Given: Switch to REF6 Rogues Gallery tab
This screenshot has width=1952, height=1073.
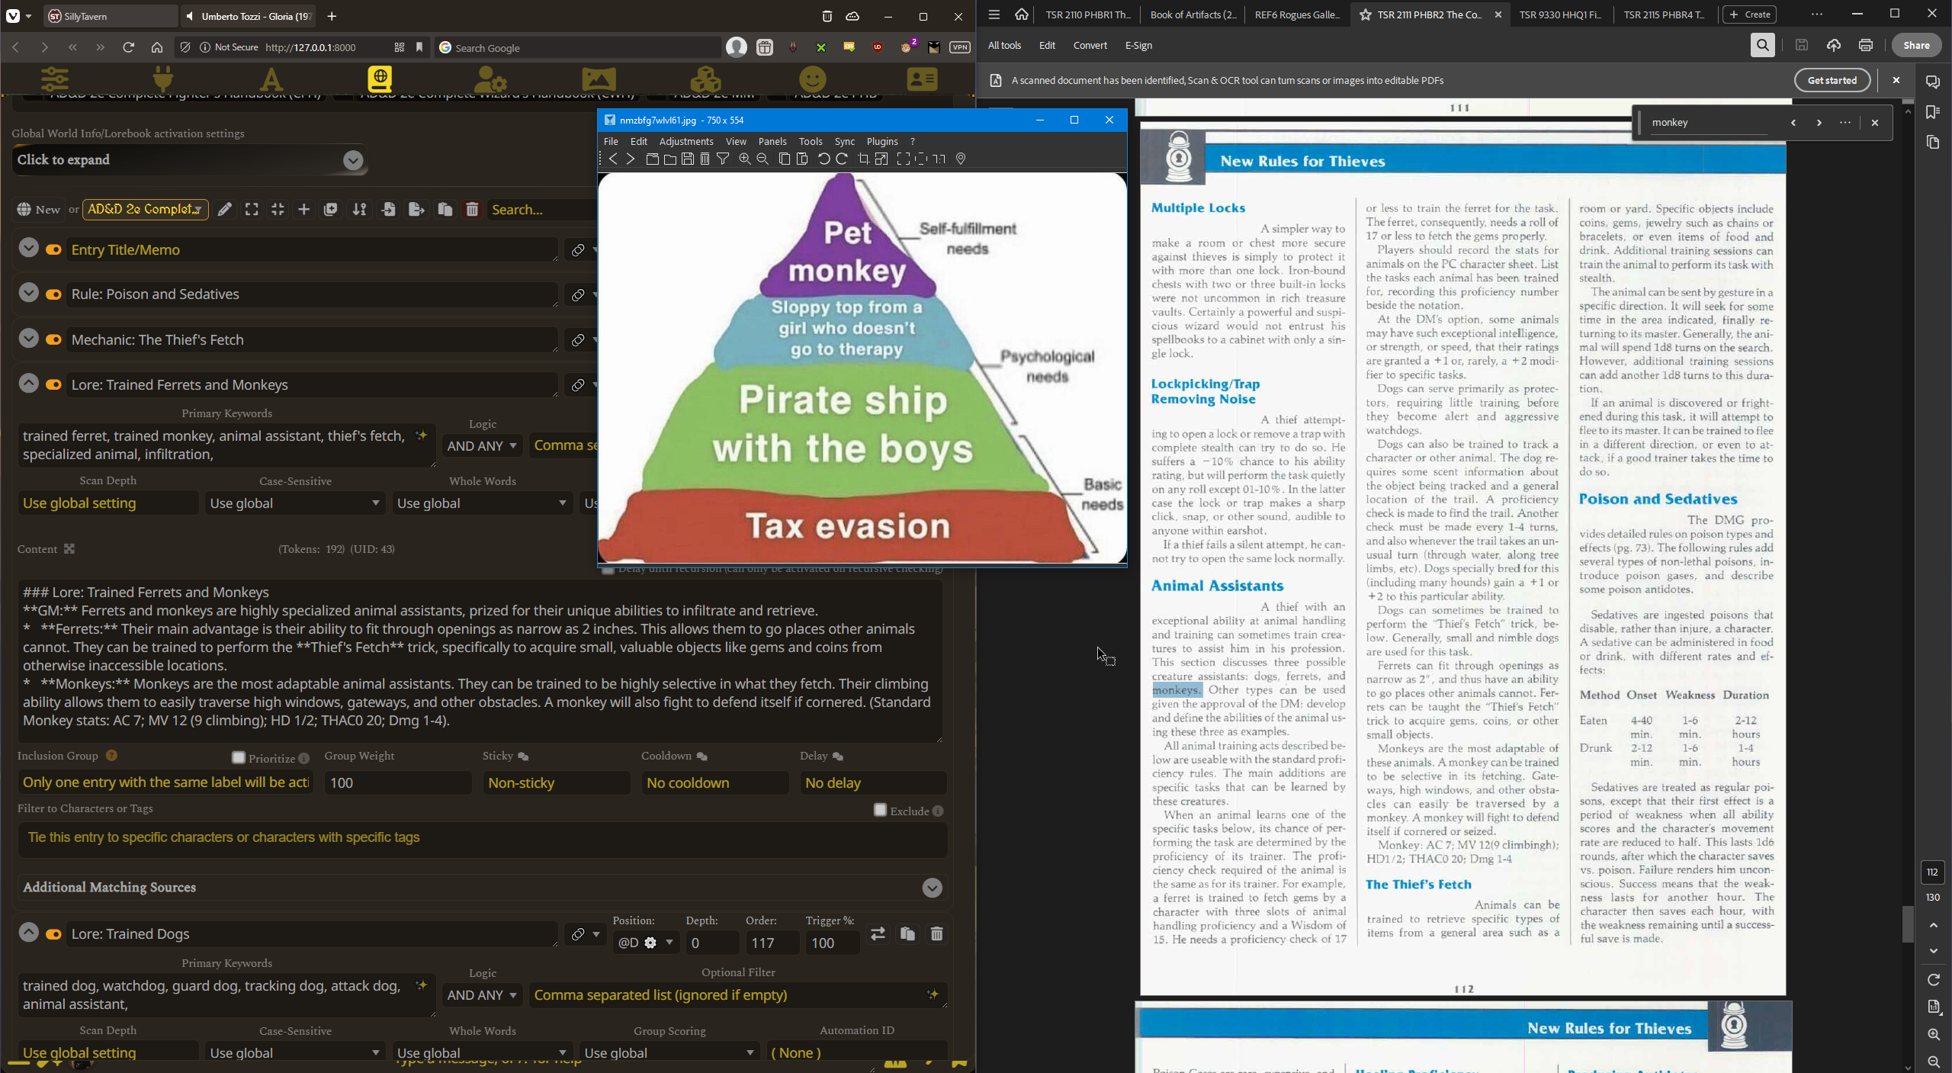Looking at the screenshot, I should click(1296, 14).
